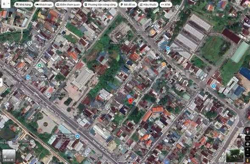
Task: Open the gray MT WOOD business marker
Action: tap(32, 142)
